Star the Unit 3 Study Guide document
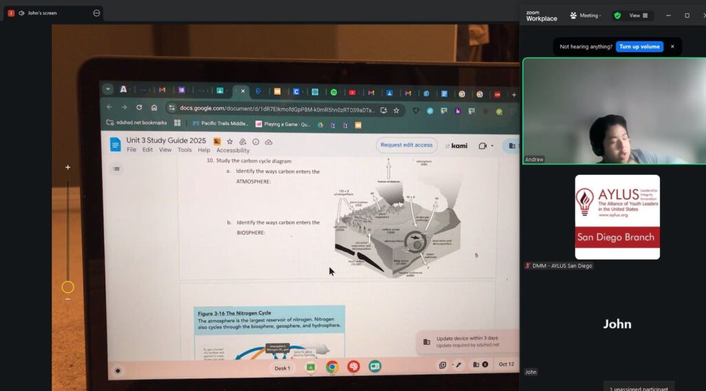 (x=230, y=141)
